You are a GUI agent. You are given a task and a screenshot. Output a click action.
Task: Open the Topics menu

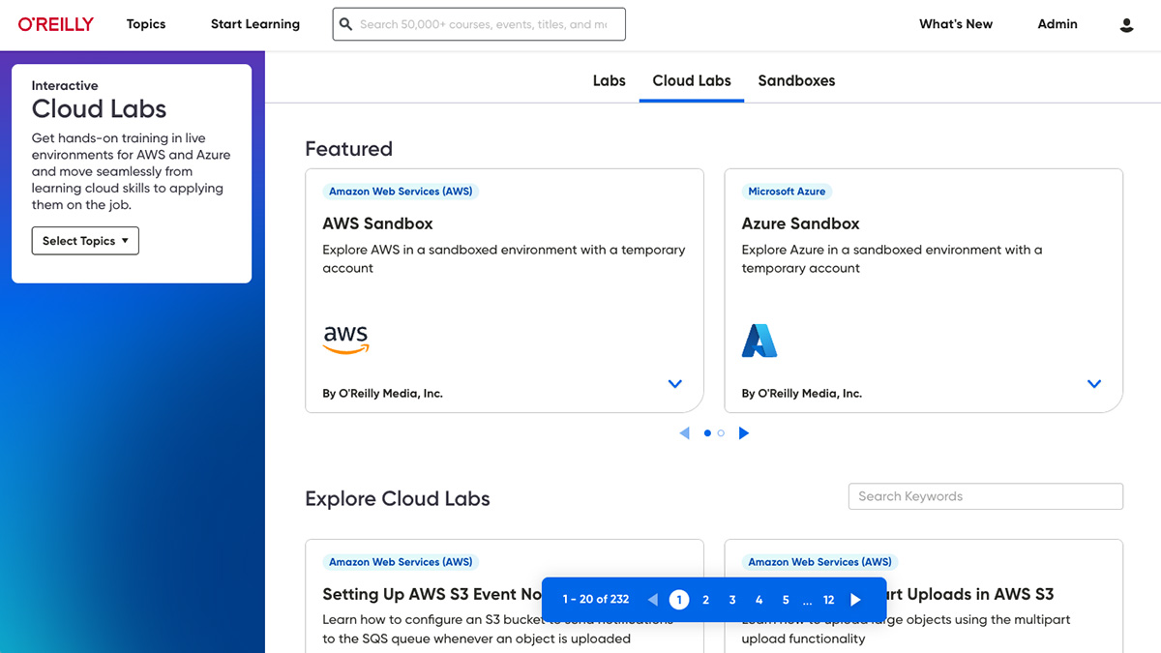click(x=146, y=24)
